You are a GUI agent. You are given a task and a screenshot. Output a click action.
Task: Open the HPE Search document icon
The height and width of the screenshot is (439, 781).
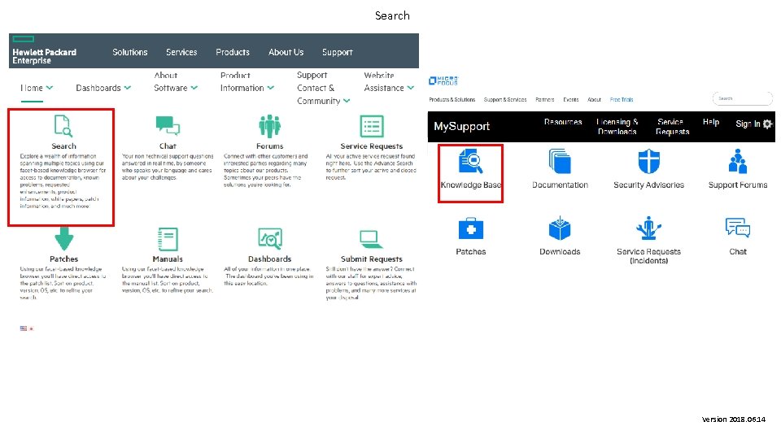click(63, 125)
